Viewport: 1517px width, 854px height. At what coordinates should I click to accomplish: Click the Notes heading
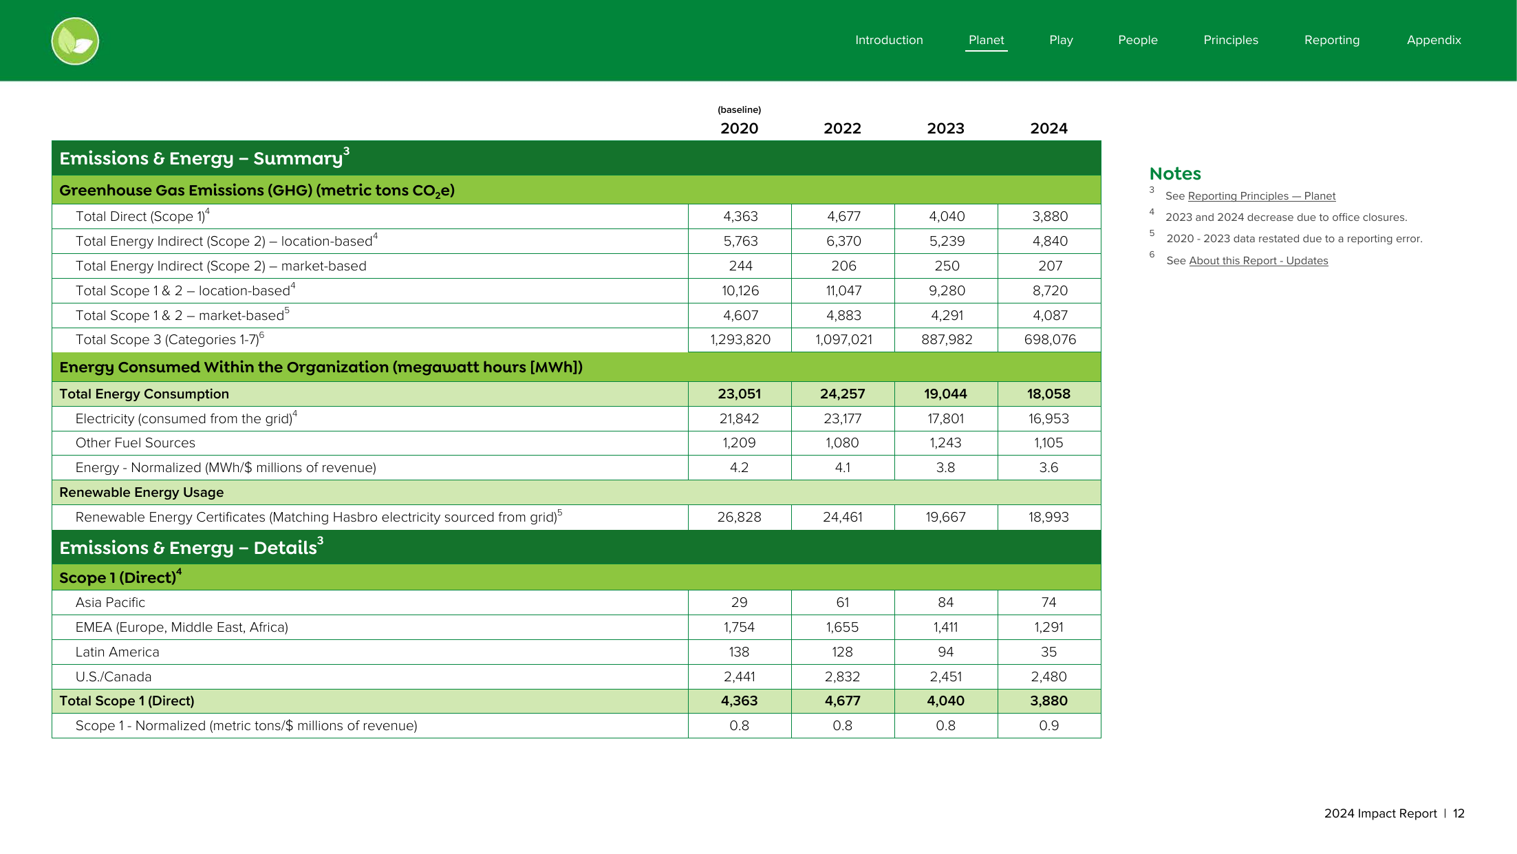point(1175,174)
